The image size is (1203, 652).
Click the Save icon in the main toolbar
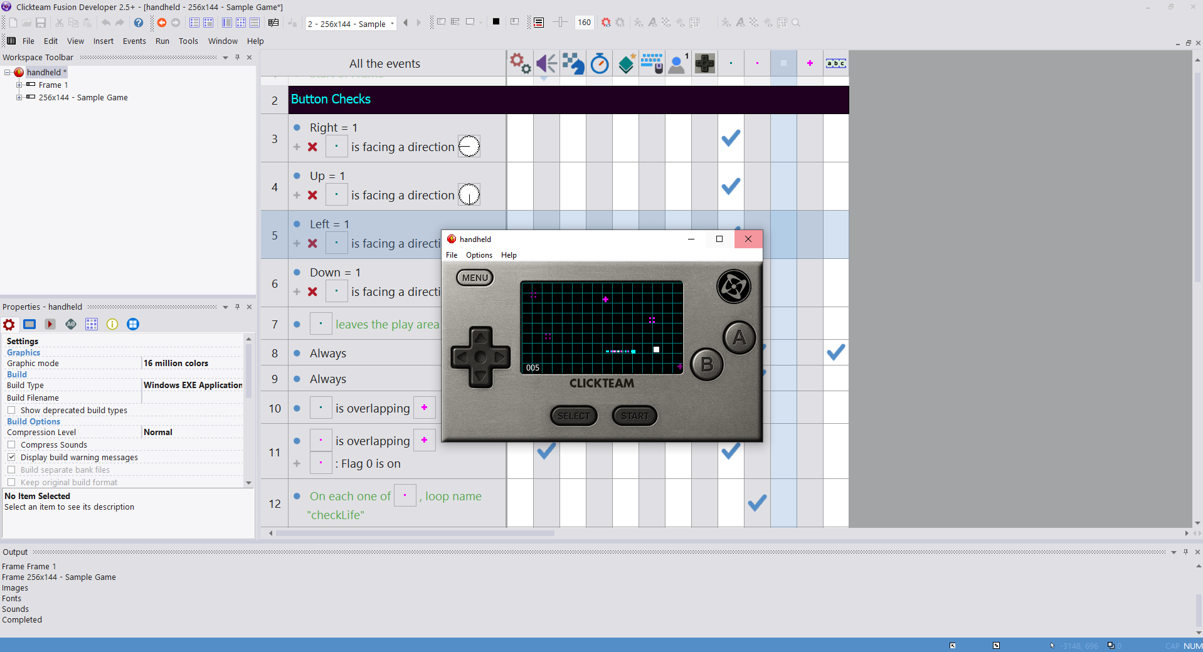coord(41,23)
